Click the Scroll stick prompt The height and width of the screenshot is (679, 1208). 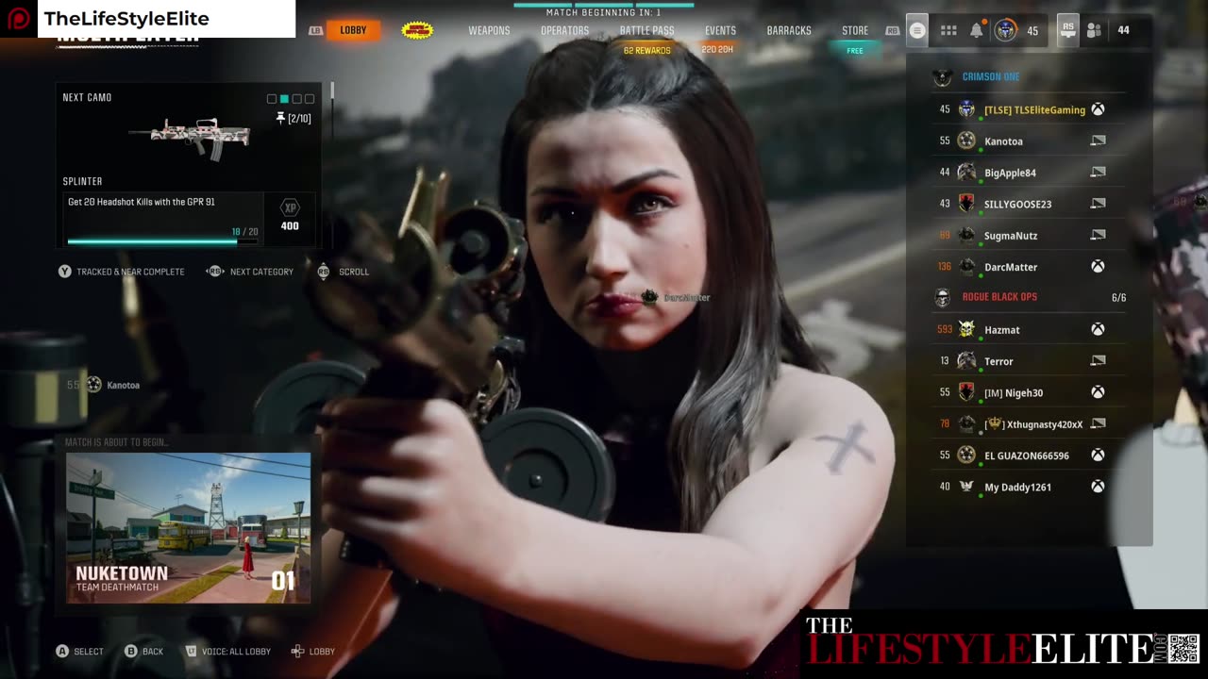pyautogui.click(x=344, y=272)
